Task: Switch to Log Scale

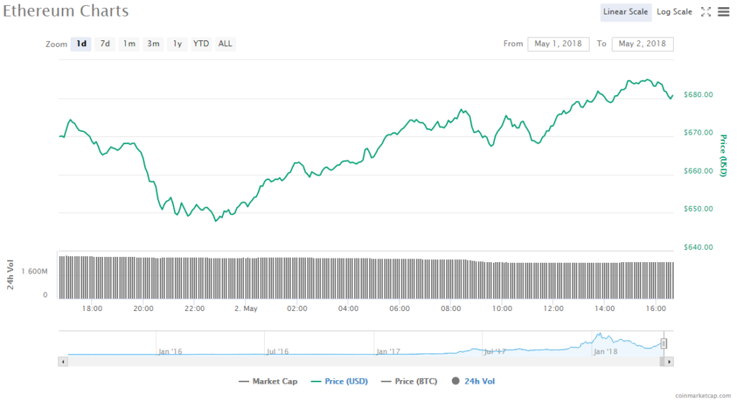Action: (x=674, y=12)
